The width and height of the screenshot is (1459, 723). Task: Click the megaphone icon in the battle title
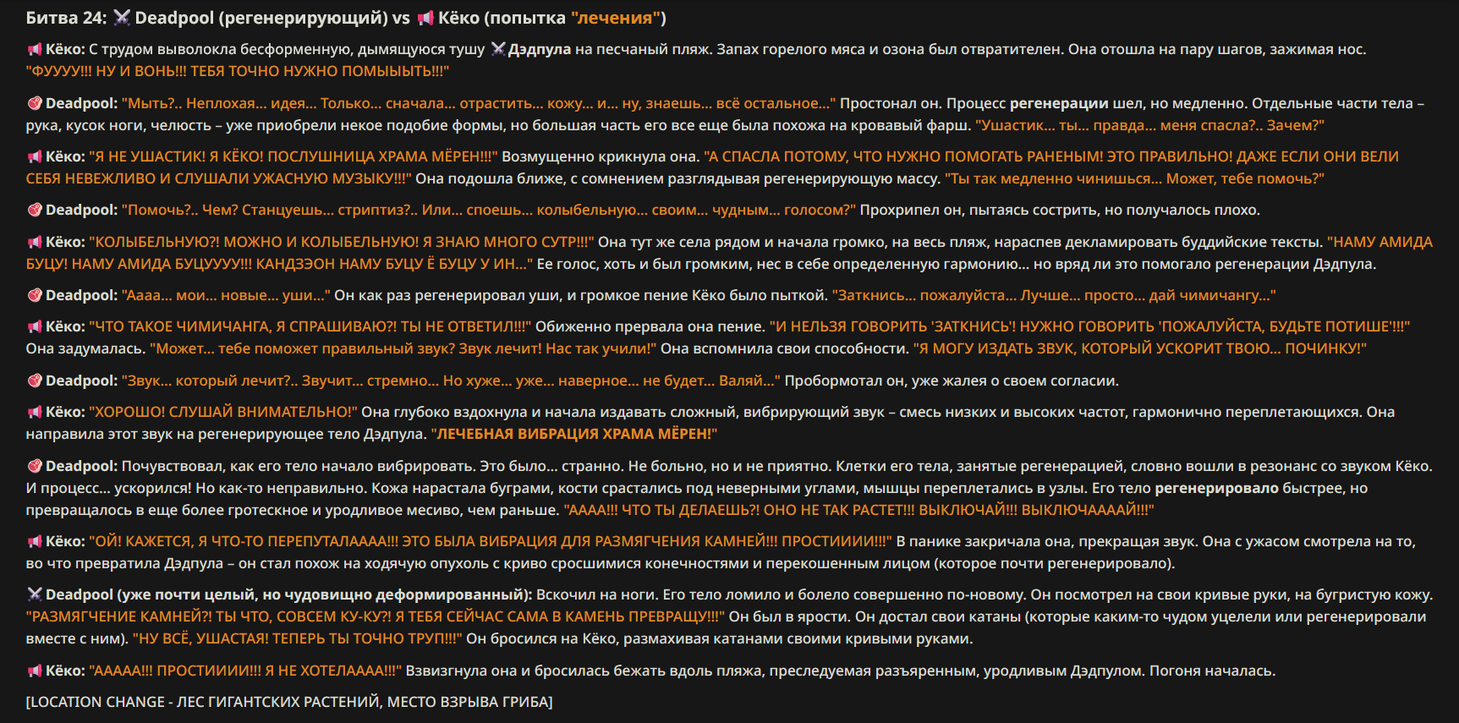pos(425,18)
